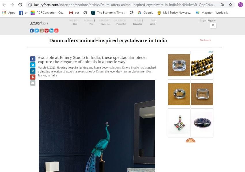Click the Login link

(x=203, y=21)
